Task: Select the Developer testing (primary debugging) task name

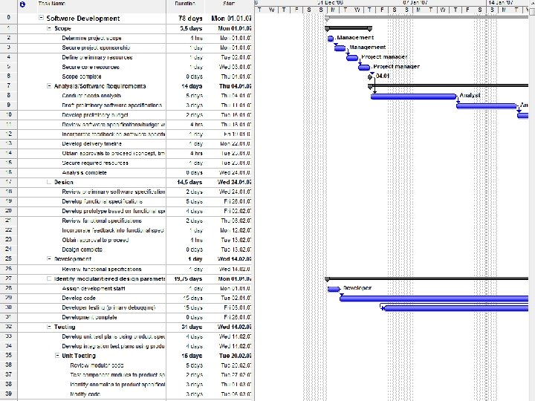Action: point(108,307)
